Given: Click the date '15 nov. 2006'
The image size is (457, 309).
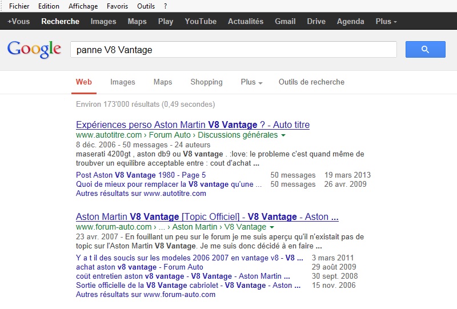Looking at the screenshot, I should click(334, 286).
